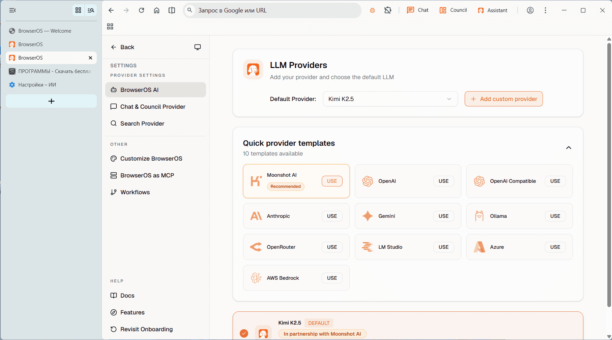Close the active BrowserOS tab
Viewport: 612px width, 340px height.
tap(90, 58)
